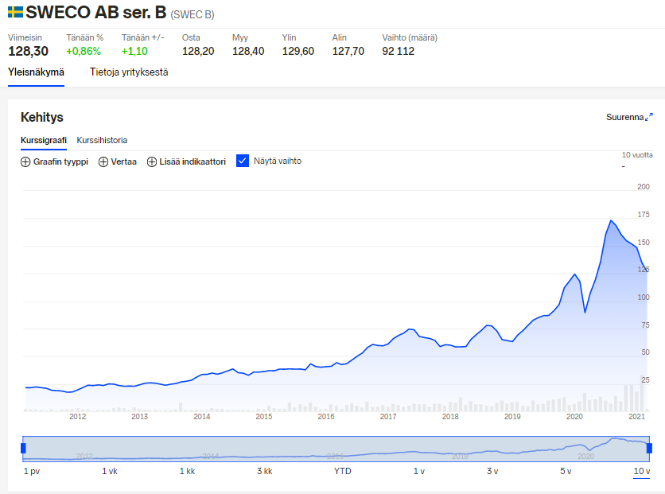Set chart range to YTD
The height and width of the screenshot is (494, 665).
[342, 472]
